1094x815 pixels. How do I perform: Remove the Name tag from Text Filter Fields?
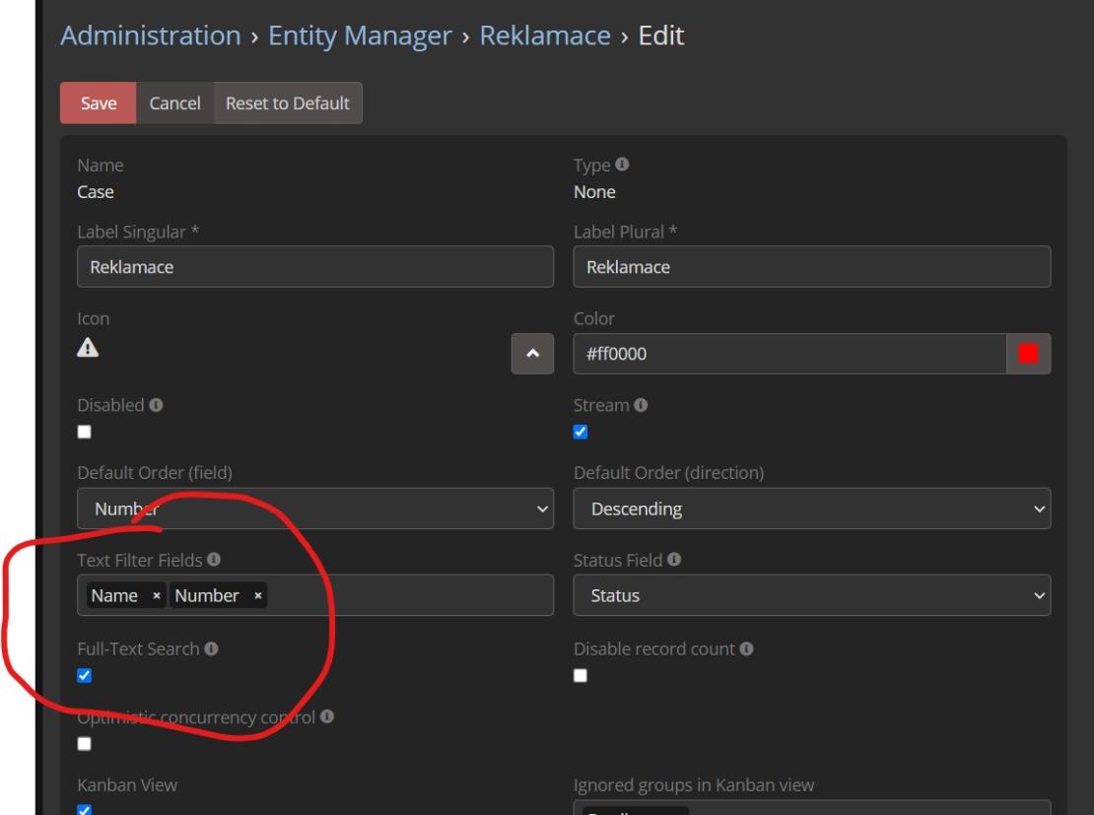click(x=156, y=596)
